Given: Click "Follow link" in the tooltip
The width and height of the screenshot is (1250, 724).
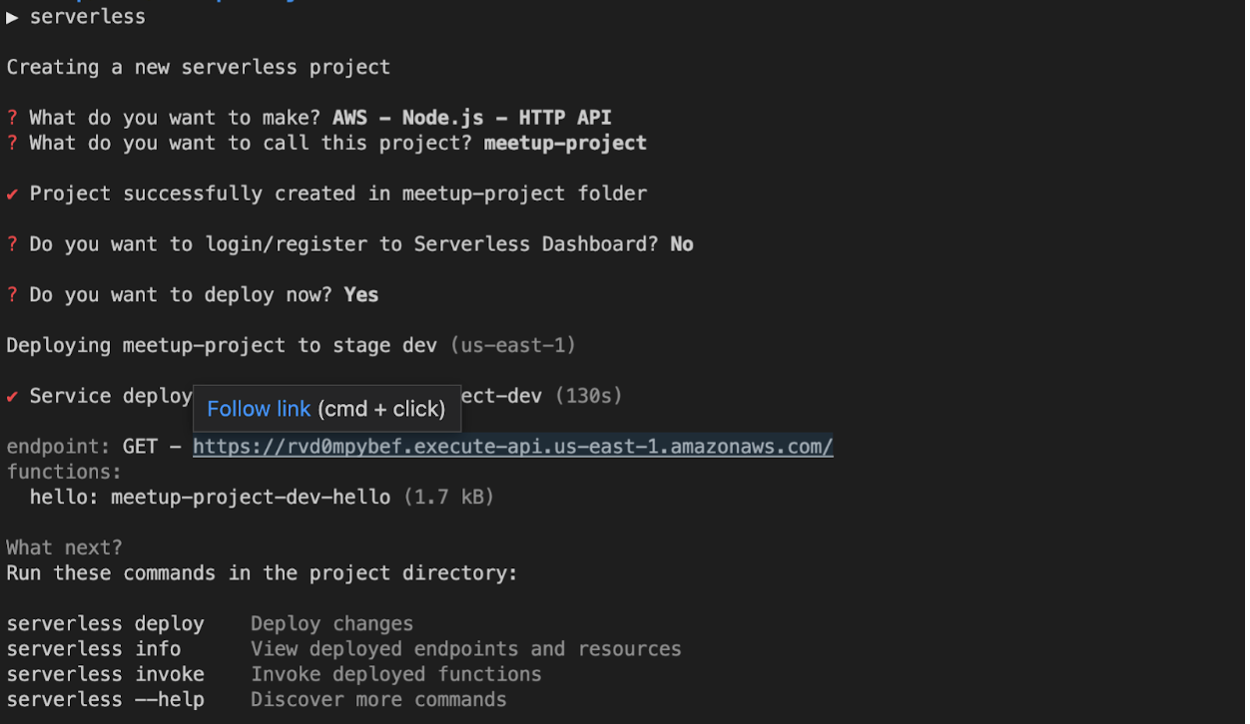Looking at the screenshot, I should [259, 409].
